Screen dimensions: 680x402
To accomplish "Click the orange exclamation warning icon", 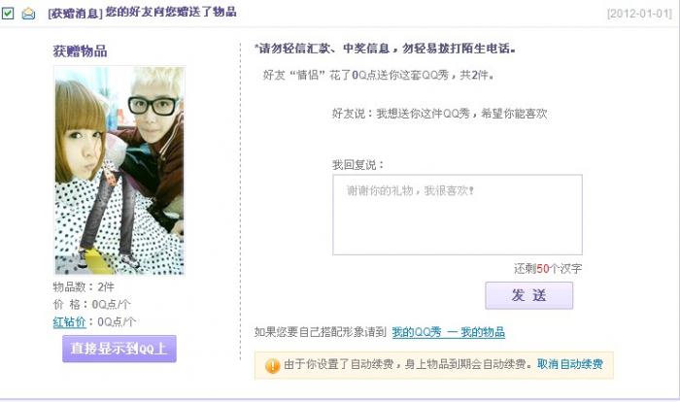I will point(272,365).
